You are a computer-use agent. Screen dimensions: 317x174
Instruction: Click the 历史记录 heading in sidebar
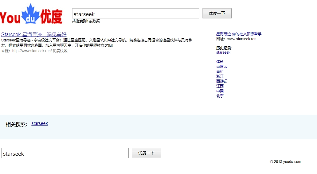coord(224,48)
